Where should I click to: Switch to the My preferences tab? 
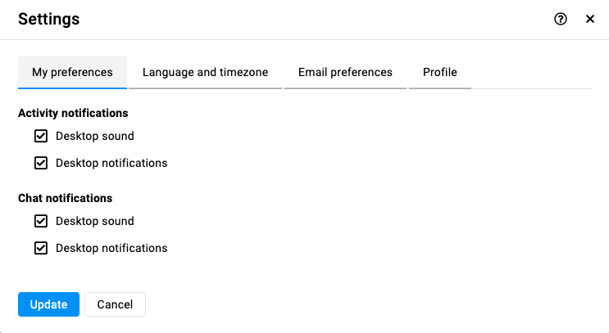click(72, 72)
